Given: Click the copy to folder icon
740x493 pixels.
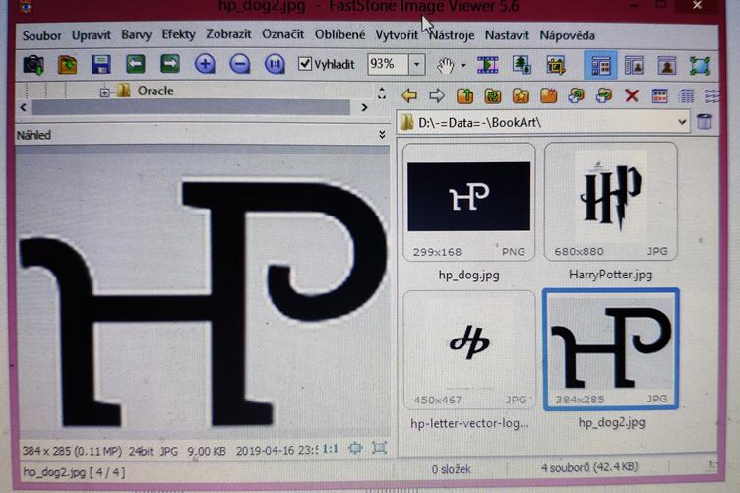Looking at the screenshot, I should 577,95.
